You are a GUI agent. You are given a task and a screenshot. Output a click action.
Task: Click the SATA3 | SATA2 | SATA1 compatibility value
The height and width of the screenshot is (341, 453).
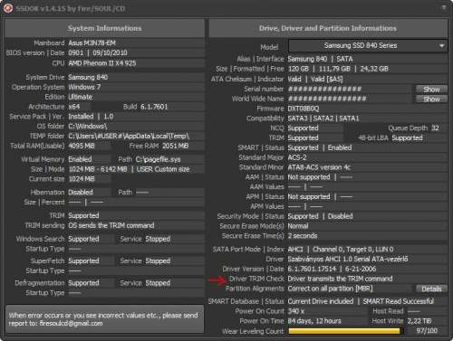(x=323, y=118)
